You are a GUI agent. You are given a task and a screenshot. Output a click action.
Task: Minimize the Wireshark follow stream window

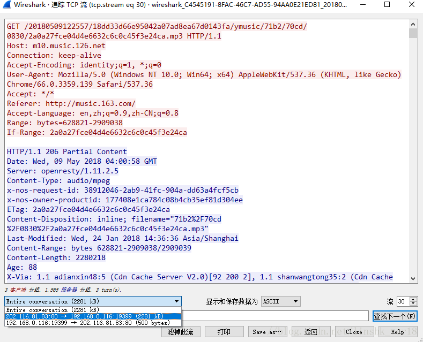coord(363,5)
